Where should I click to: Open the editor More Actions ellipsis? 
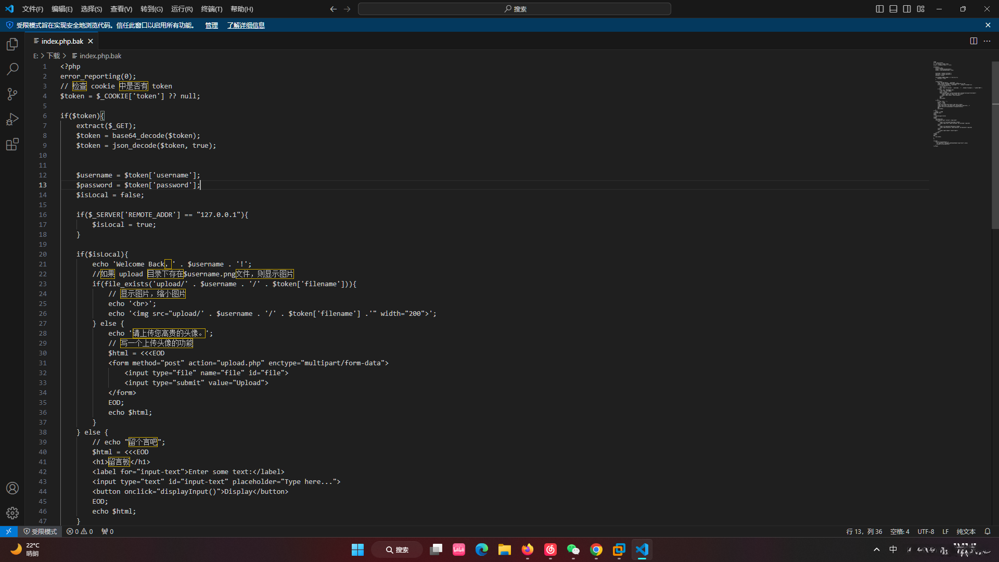pos(987,41)
